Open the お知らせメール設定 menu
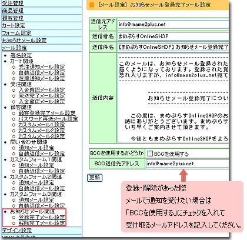 (24, 41)
